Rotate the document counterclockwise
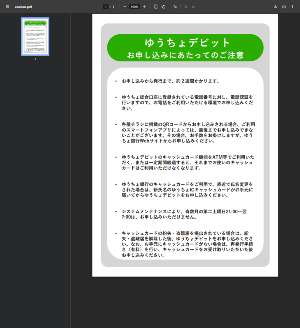Viewport: 300px width, 328px height. (x=163, y=7)
